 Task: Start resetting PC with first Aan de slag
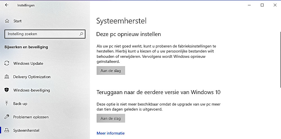click(111, 71)
